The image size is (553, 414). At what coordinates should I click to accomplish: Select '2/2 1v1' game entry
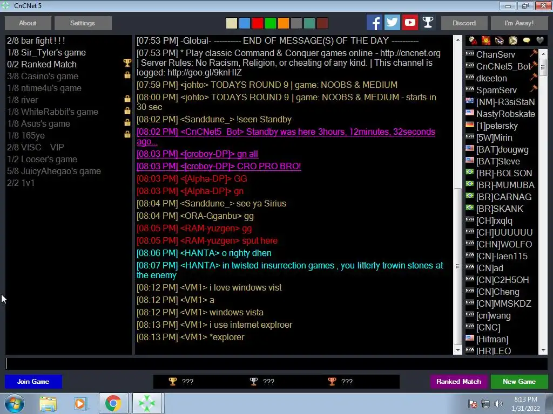tap(69, 183)
